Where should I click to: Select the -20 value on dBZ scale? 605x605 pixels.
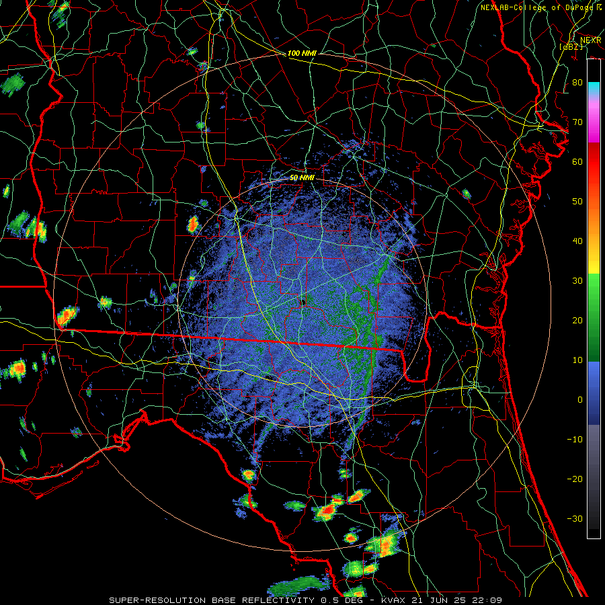pos(575,479)
